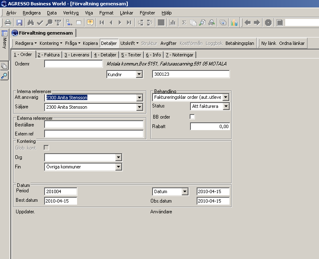Click the customer number field 300123

coord(191,74)
